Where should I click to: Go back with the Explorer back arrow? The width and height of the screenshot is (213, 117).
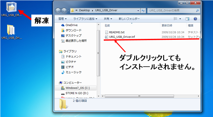tap(58, 11)
